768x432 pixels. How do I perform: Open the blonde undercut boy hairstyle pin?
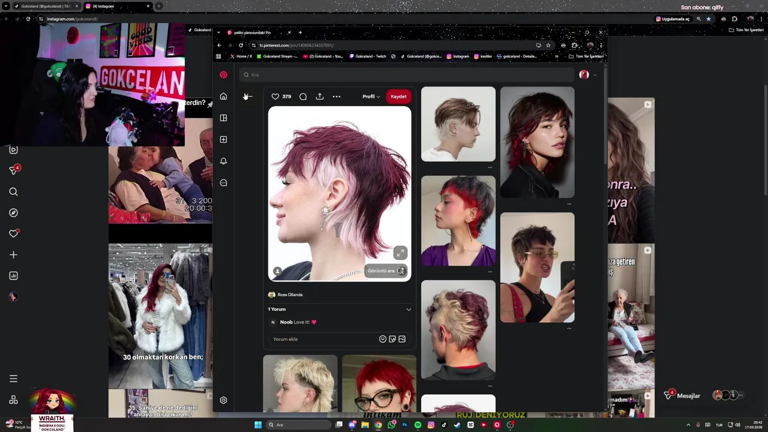pyautogui.click(x=458, y=124)
